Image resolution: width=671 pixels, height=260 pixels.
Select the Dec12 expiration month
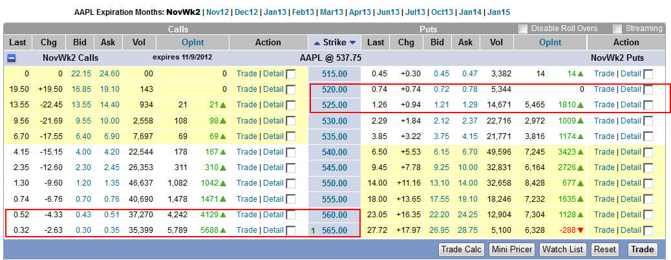coord(246,12)
